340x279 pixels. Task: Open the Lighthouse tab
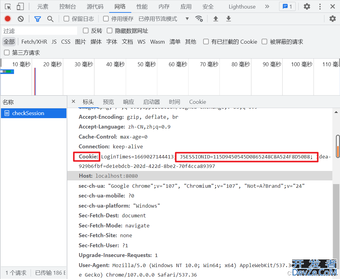pyautogui.click(x=242, y=7)
